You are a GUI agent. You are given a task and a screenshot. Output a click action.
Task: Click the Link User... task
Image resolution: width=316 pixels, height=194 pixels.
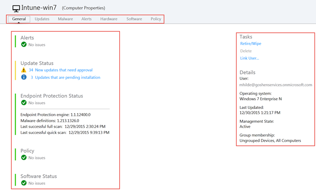(x=250, y=58)
